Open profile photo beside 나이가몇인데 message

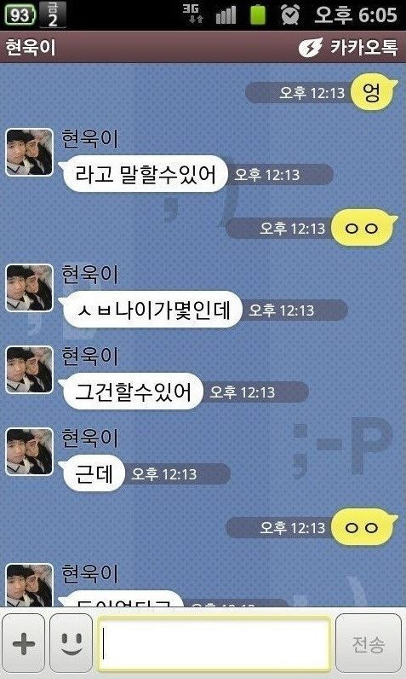tap(29, 288)
